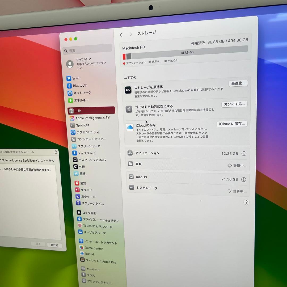Click the iCloudに保存... button
Screen dimensions: 287x287
click(x=232, y=124)
